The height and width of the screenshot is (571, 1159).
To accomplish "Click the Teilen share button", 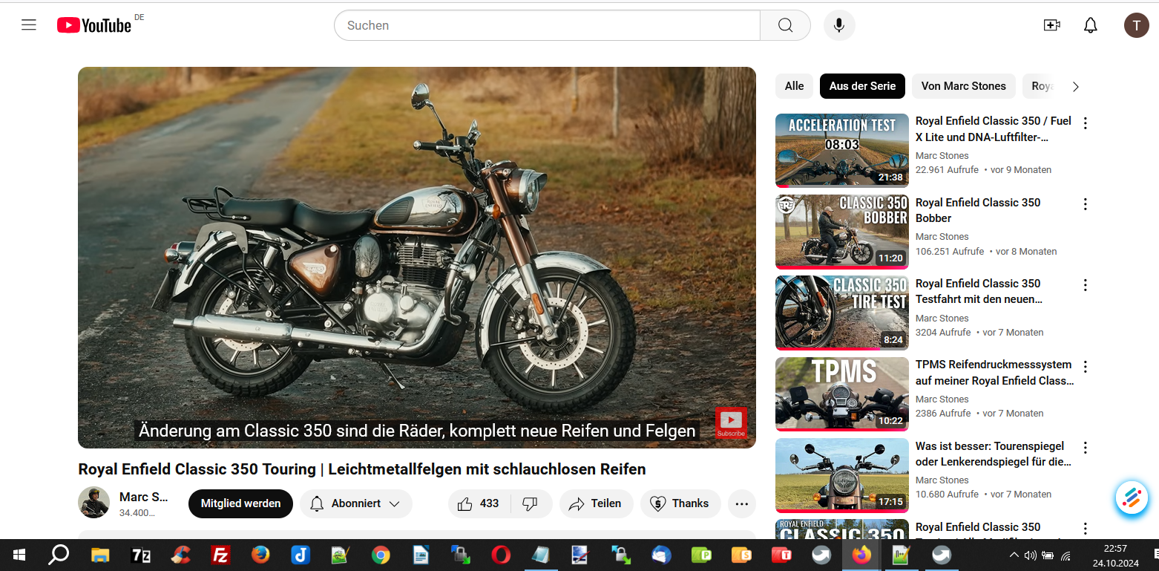I will 596,503.
